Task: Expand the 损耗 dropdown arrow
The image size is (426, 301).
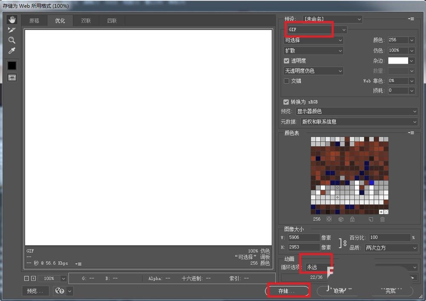Action: coord(412,91)
